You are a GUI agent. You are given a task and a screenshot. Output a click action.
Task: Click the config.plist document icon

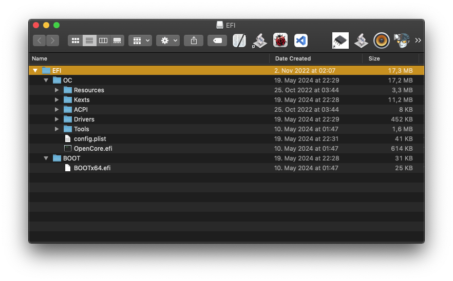[x=68, y=139]
